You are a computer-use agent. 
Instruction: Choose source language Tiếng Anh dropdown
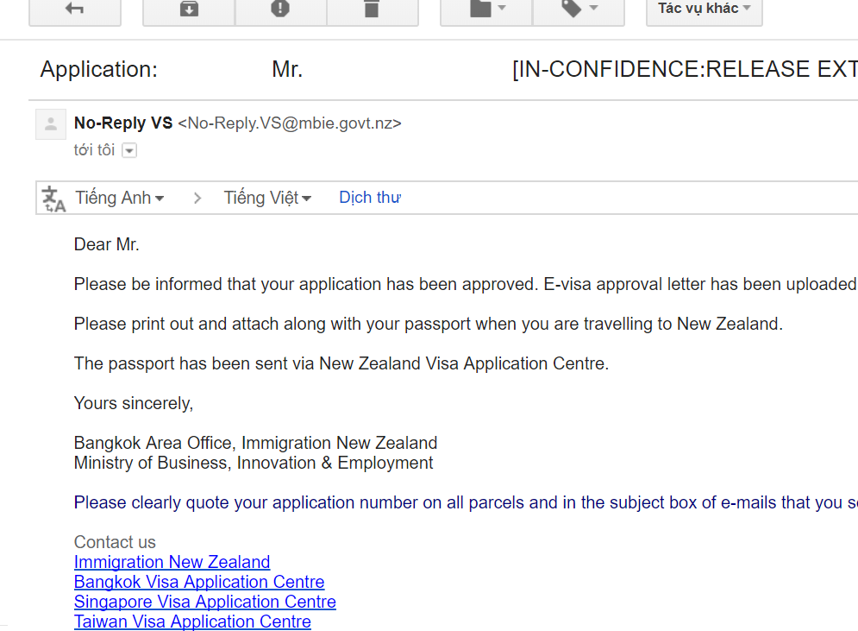coord(120,198)
